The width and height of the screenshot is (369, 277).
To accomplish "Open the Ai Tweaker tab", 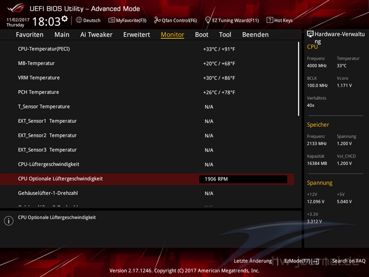I will (96, 35).
